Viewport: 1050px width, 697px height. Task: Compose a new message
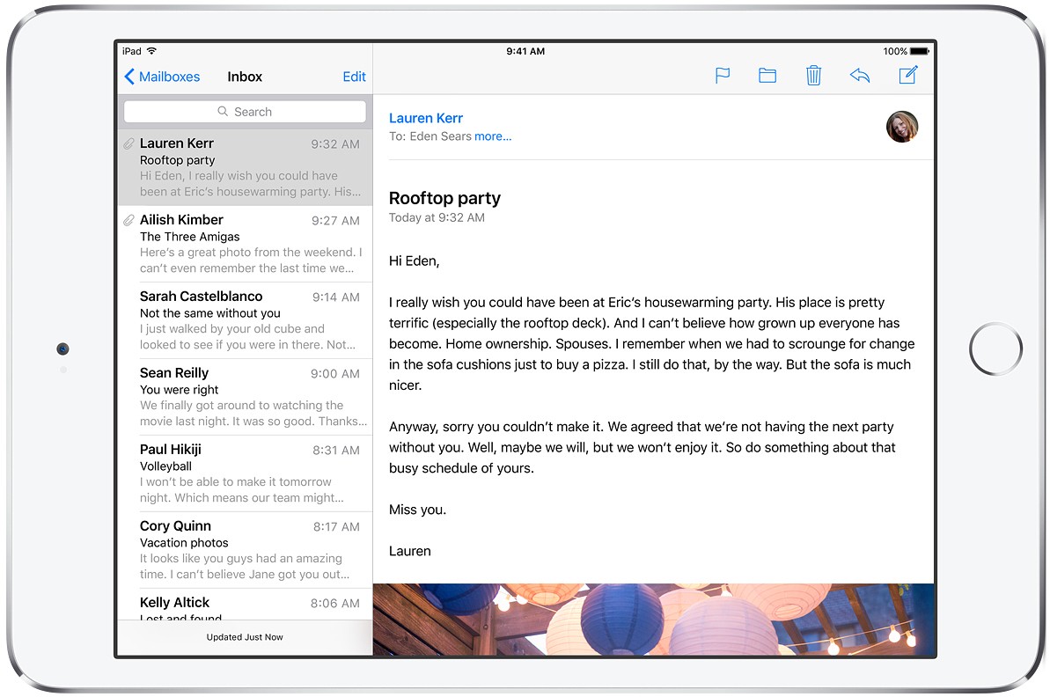(x=908, y=75)
